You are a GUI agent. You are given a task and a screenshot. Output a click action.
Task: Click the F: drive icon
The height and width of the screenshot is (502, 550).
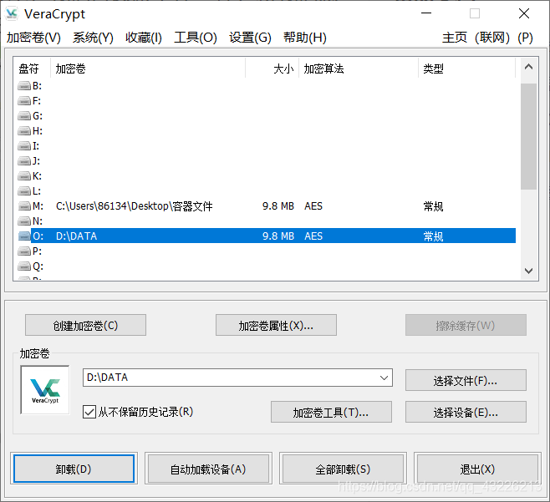(24, 100)
